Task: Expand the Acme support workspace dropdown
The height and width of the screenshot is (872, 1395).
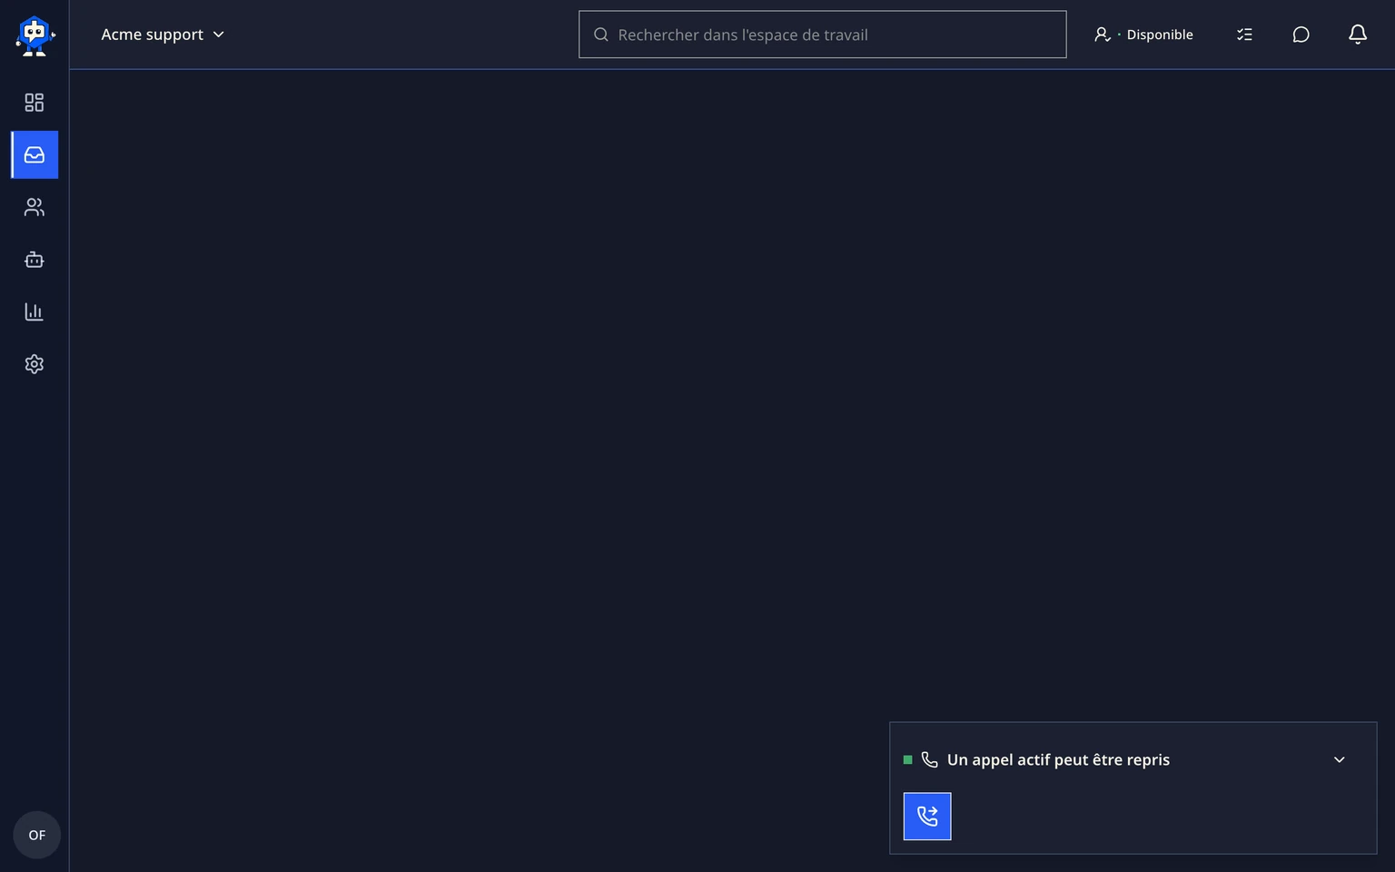Action: [163, 35]
